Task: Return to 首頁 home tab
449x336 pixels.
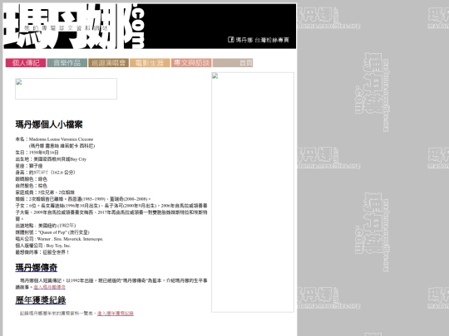Action: 233,63
